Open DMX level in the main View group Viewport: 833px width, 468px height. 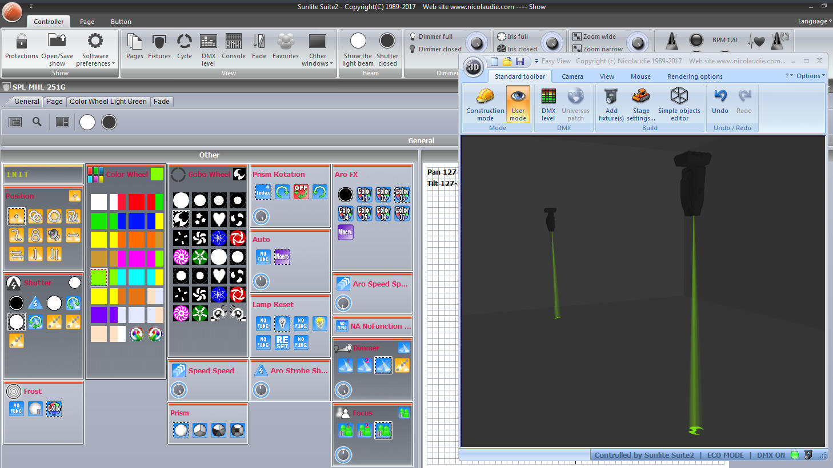pyautogui.click(x=209, y=49)
